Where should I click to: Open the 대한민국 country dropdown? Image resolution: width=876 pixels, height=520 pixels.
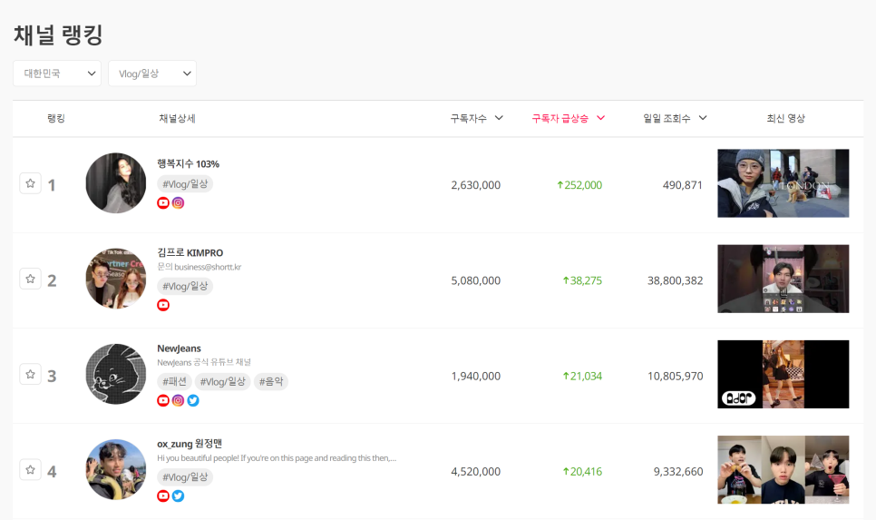(57, 74)
